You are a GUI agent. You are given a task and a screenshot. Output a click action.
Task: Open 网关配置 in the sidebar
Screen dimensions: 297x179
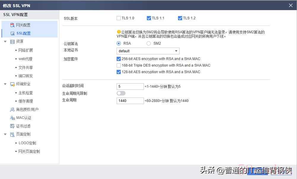[30, 25]
